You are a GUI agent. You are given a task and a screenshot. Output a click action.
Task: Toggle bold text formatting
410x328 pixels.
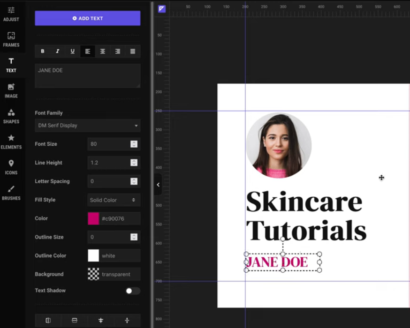click(x=42, y=51)
